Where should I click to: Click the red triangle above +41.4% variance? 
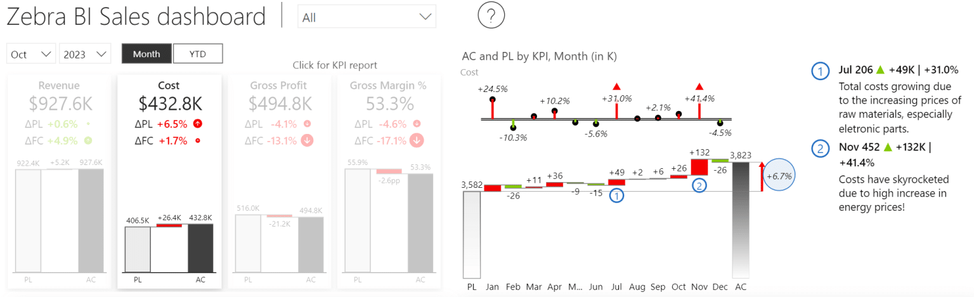click(x=699, y=86)
